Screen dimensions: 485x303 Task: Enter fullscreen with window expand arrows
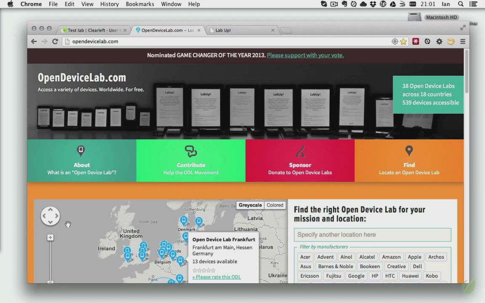pyautogui.click(x=463, y=28)
